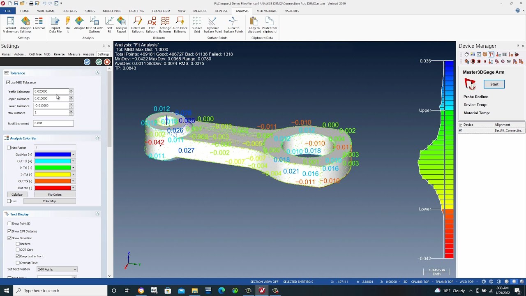This screenshot has height=296, width=526.
Task: Select Curve to Surface Points tool
Action: tap(233, 25)
